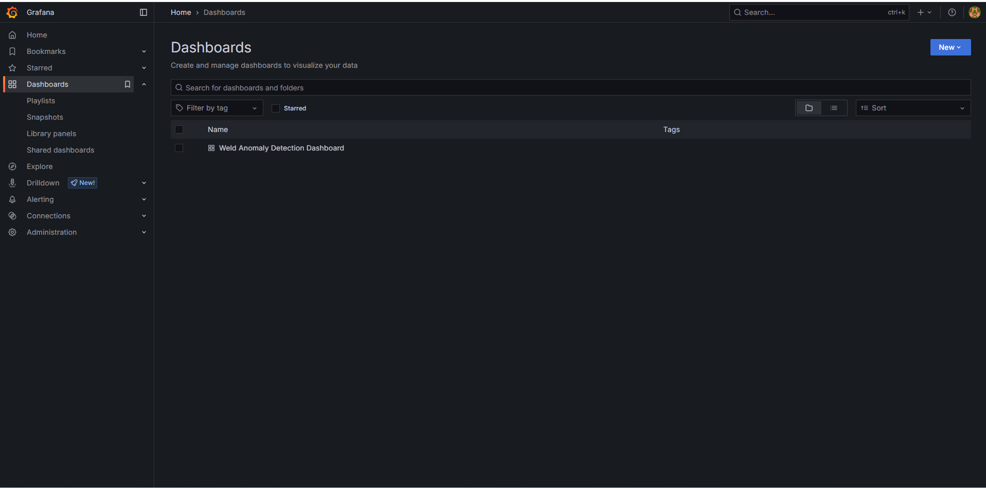The height and width of the screenshot is (488, 986).
Task: Click the Alerting bell icon
Action: (12, 199)
